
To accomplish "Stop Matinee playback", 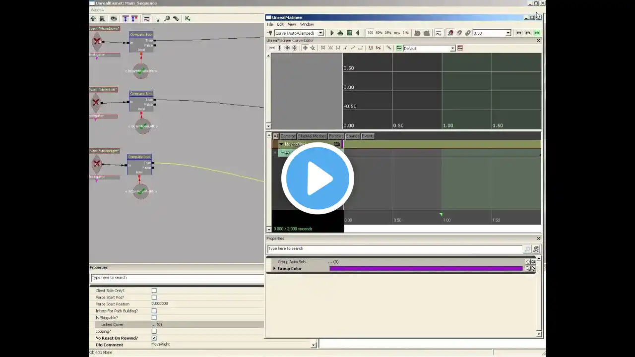I will [x=349, y=33].
